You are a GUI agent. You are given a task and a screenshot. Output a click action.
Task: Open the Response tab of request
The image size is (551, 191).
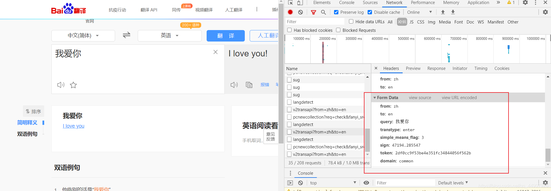pyautogui.click(x=436, y=68)
